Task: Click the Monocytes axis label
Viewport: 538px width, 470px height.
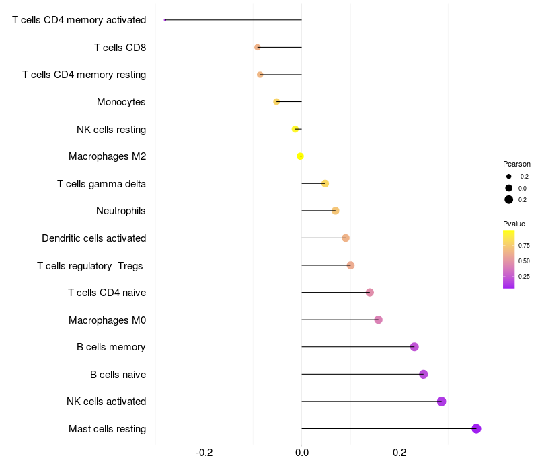Action: (121, 102)
